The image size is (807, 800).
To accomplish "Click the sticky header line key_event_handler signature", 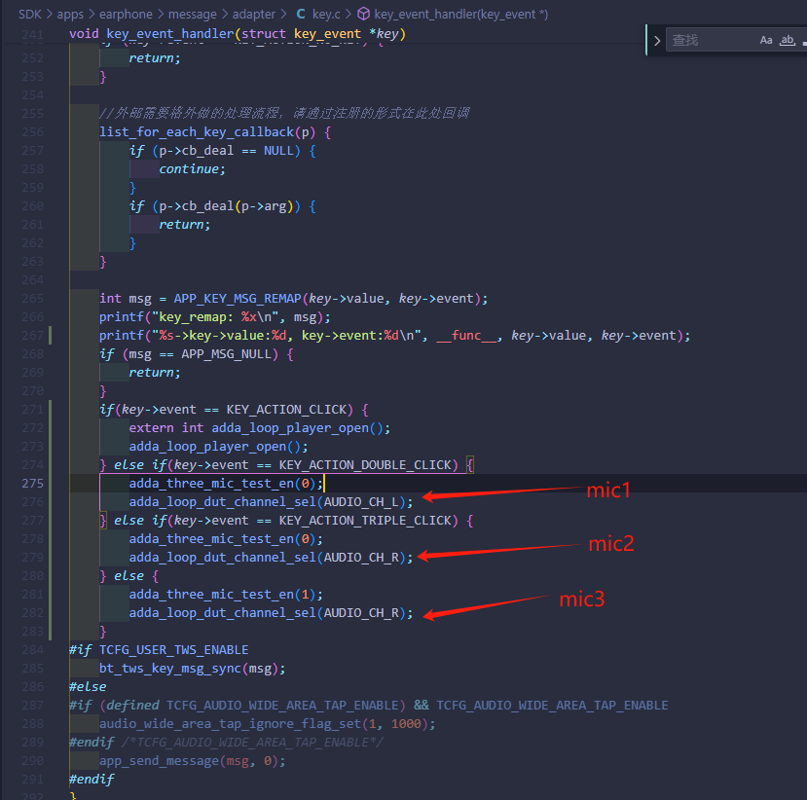I will point(238,34).
